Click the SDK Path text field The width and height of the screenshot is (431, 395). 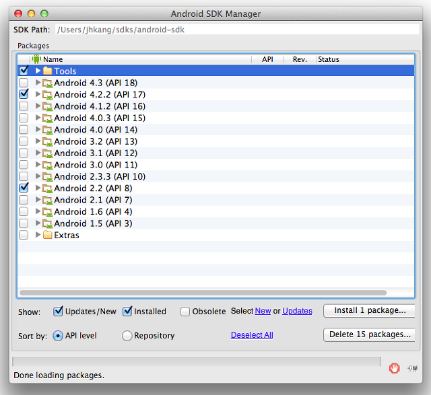coord(237,30)
